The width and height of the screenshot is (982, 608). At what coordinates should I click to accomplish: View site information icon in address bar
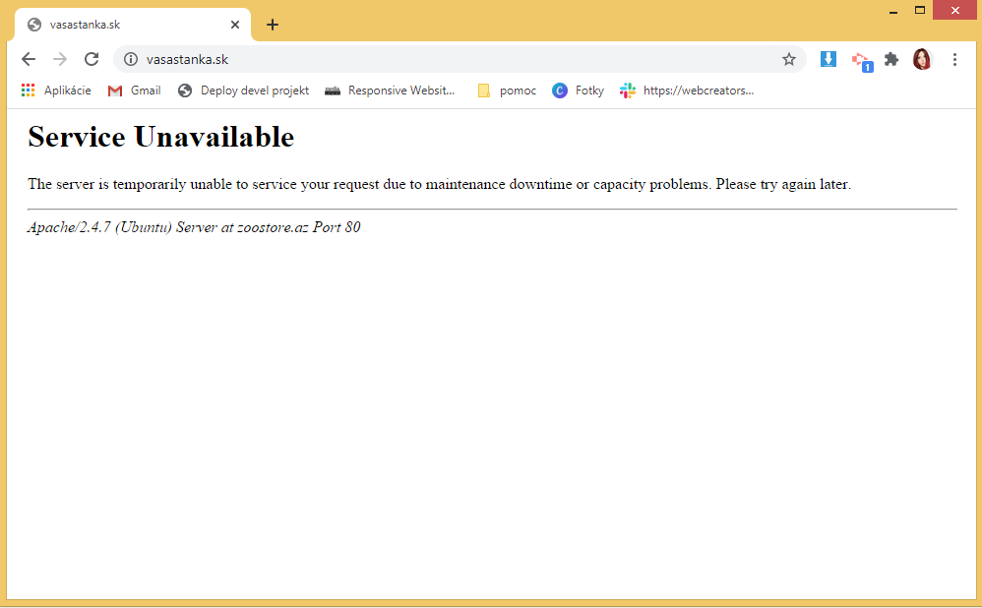[130, 59]
